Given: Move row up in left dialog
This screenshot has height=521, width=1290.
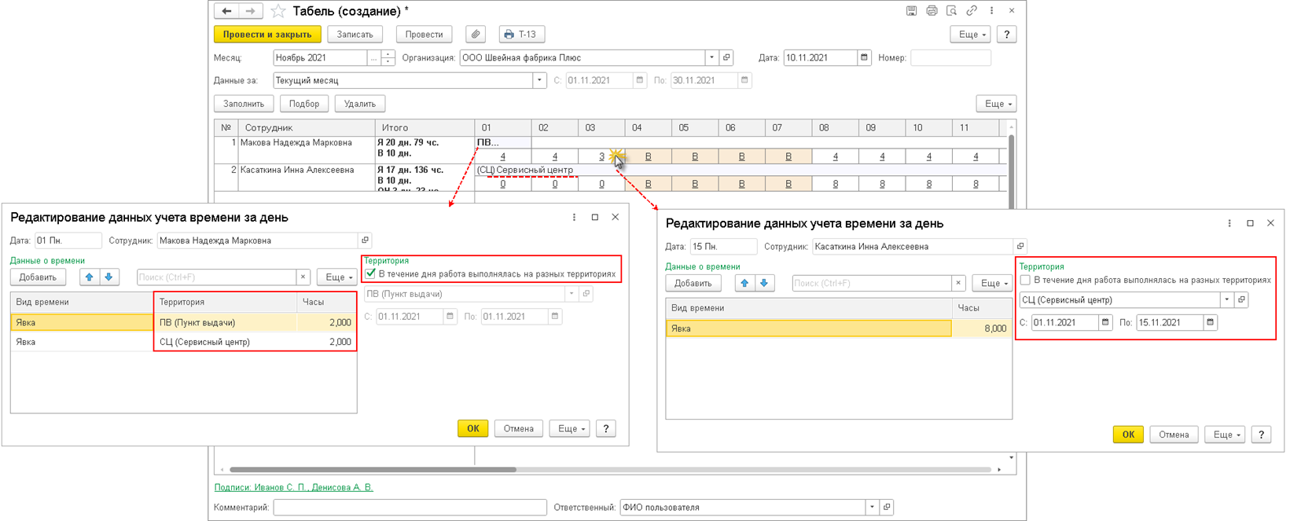Looking at the screenshot, I should 89,277.
